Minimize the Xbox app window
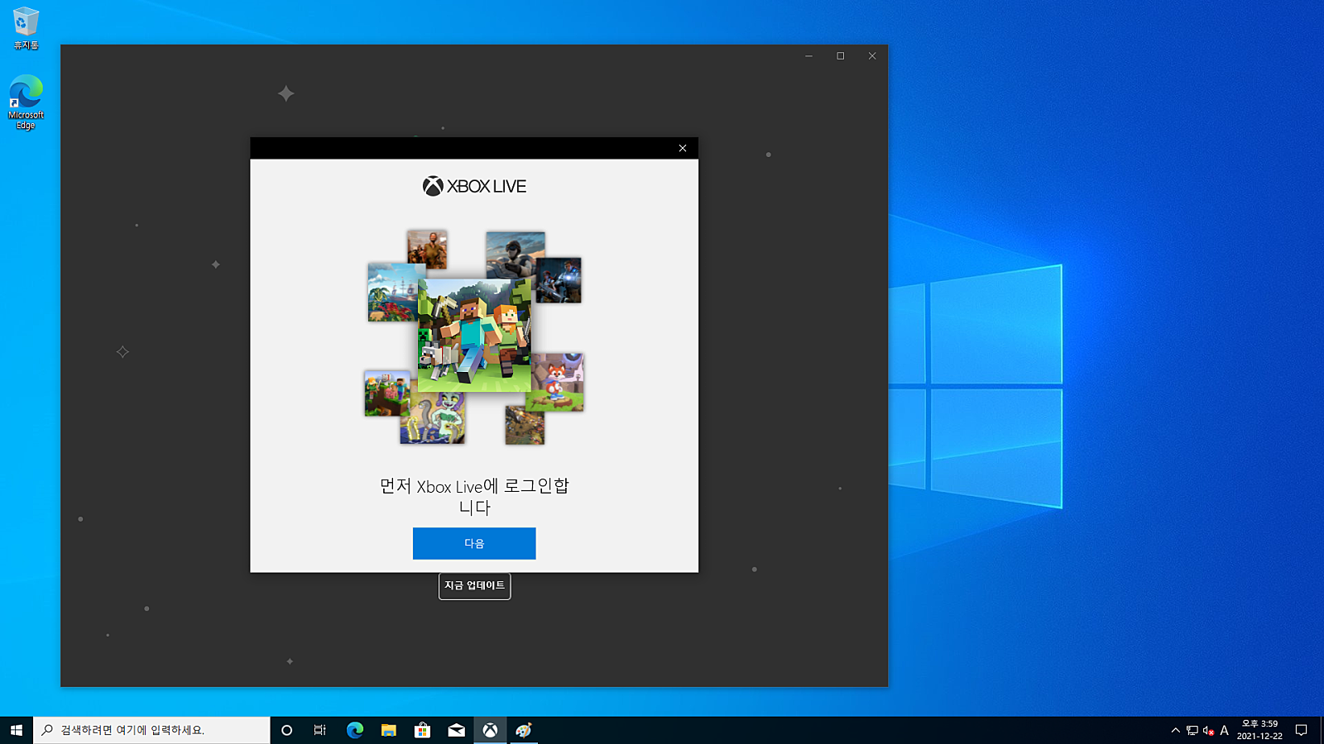 808,56
